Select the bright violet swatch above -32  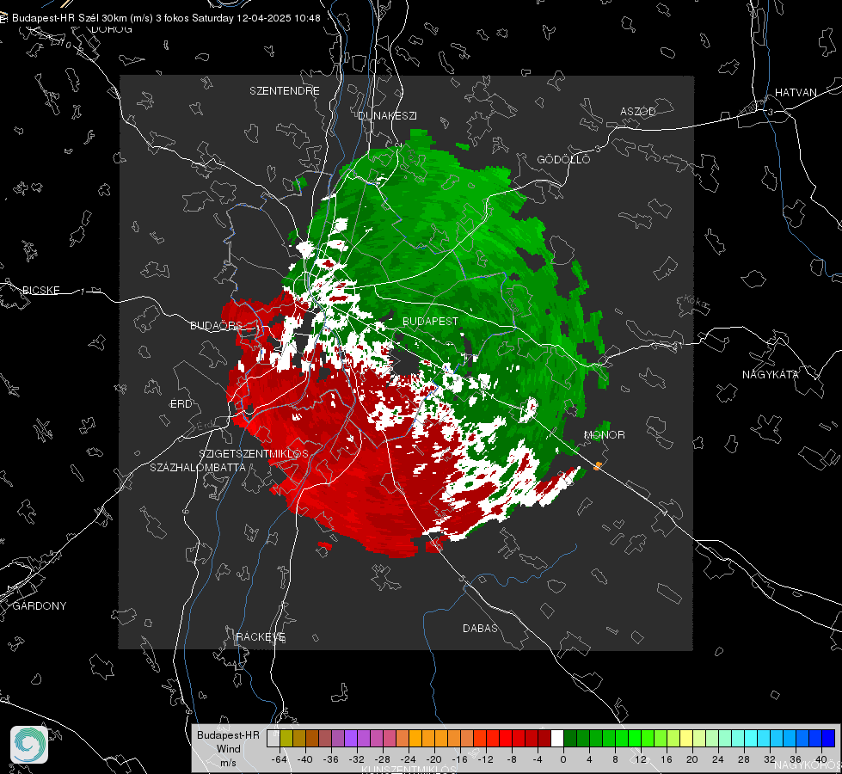(351, 738)
